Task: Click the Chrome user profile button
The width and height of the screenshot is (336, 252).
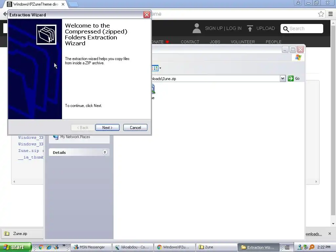Action: pos(298,3)
